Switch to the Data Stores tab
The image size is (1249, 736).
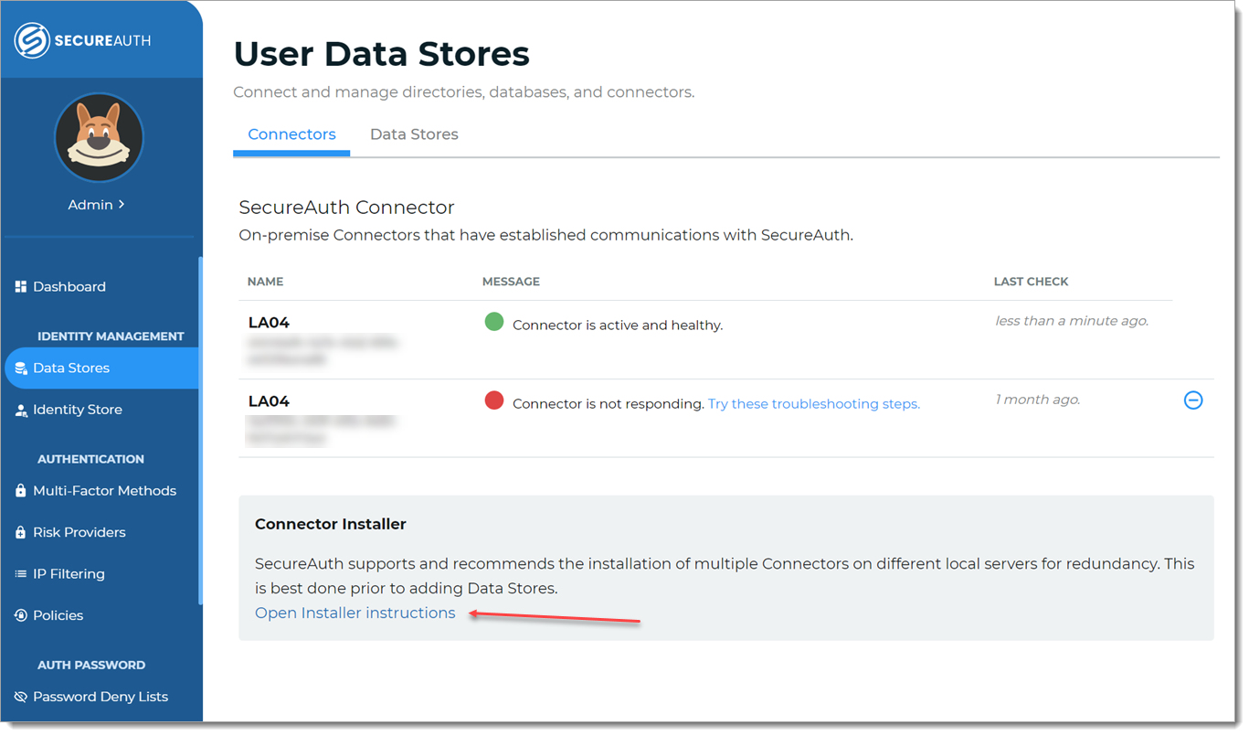pyautogui.click(x=414, y=133)
